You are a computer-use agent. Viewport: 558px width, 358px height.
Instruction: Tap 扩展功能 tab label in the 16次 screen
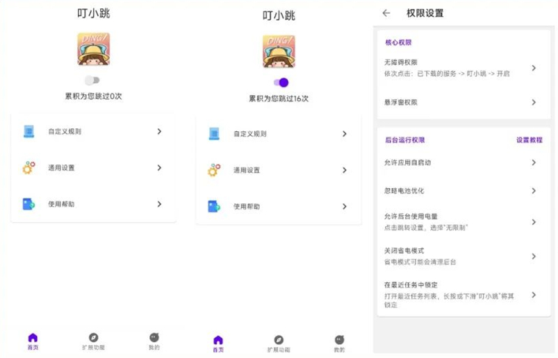[279, 350]
